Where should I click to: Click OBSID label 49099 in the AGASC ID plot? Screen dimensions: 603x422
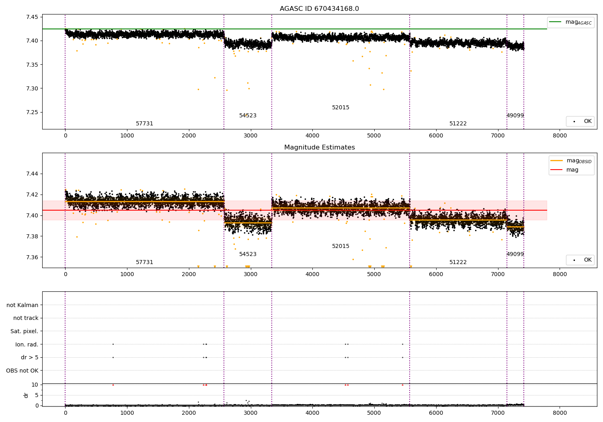[515, 115]
